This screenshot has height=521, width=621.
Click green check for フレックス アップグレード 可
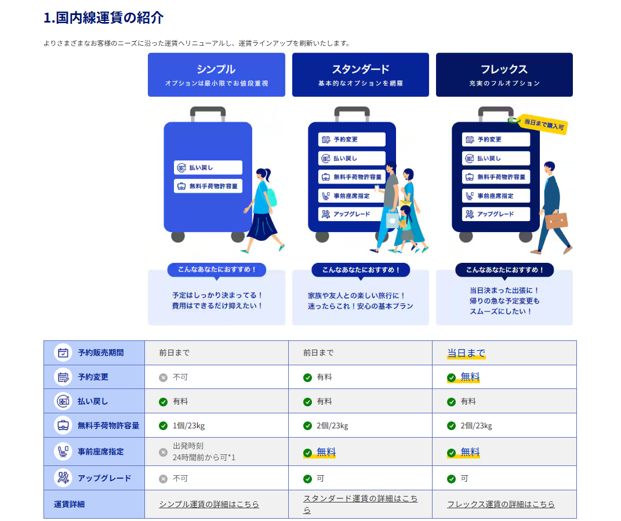tap(451, 479)
